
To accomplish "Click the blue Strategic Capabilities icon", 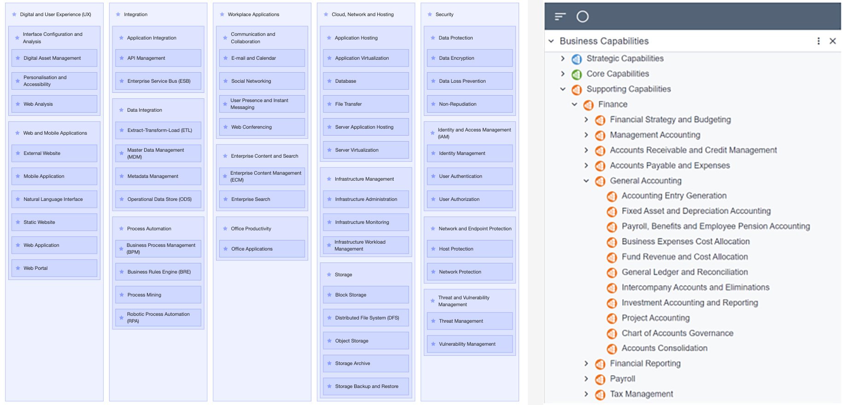I will coord(577,58).
